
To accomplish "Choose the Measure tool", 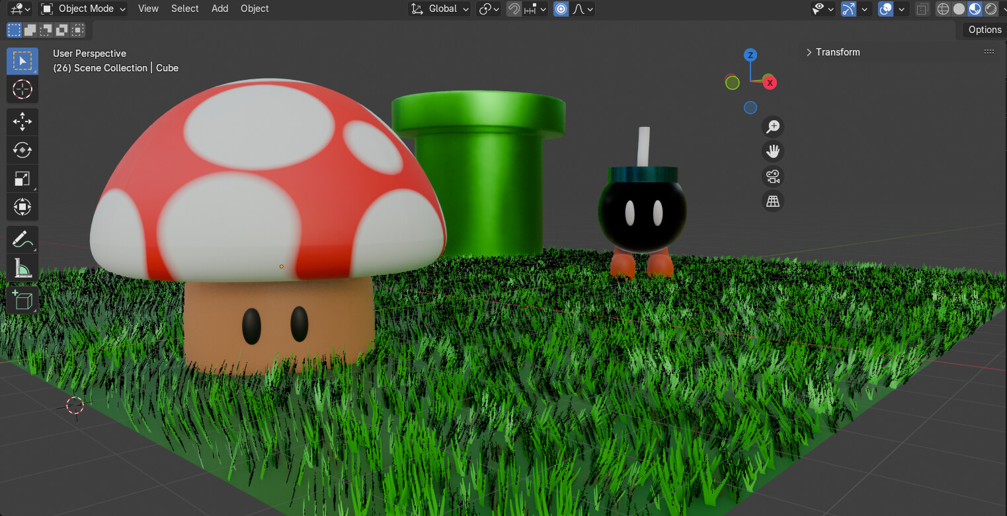I will click(22, 268).
